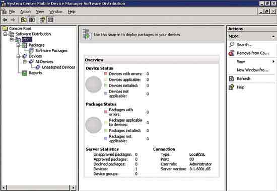Click the green Devices installed swatch

106,85
